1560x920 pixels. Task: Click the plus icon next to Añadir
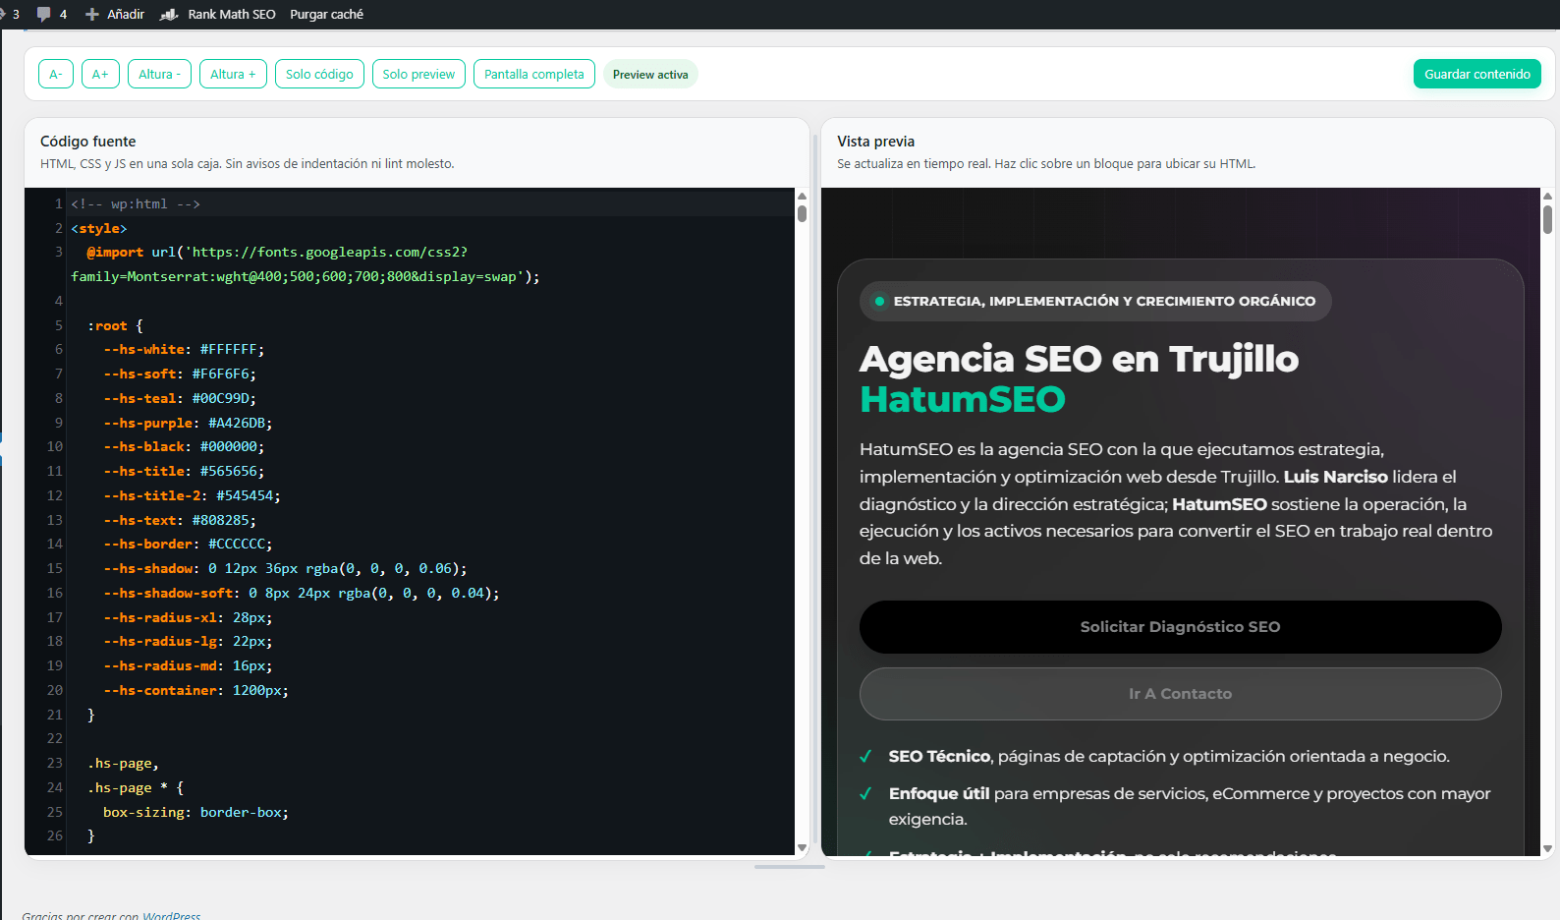click(x=92, y=15)
